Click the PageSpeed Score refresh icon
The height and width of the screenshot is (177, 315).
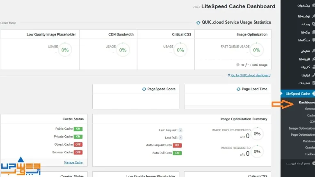click(144, 89)
